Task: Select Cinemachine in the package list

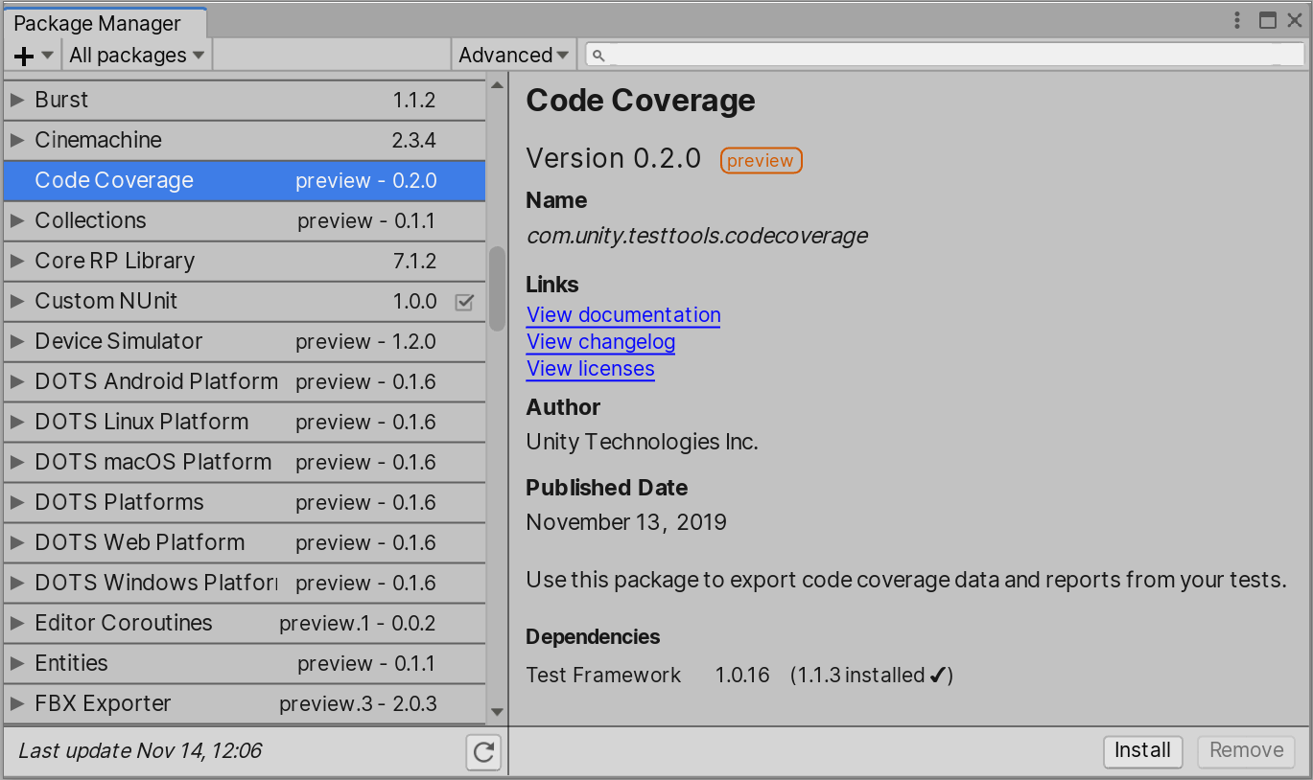Action: [245, 140]
